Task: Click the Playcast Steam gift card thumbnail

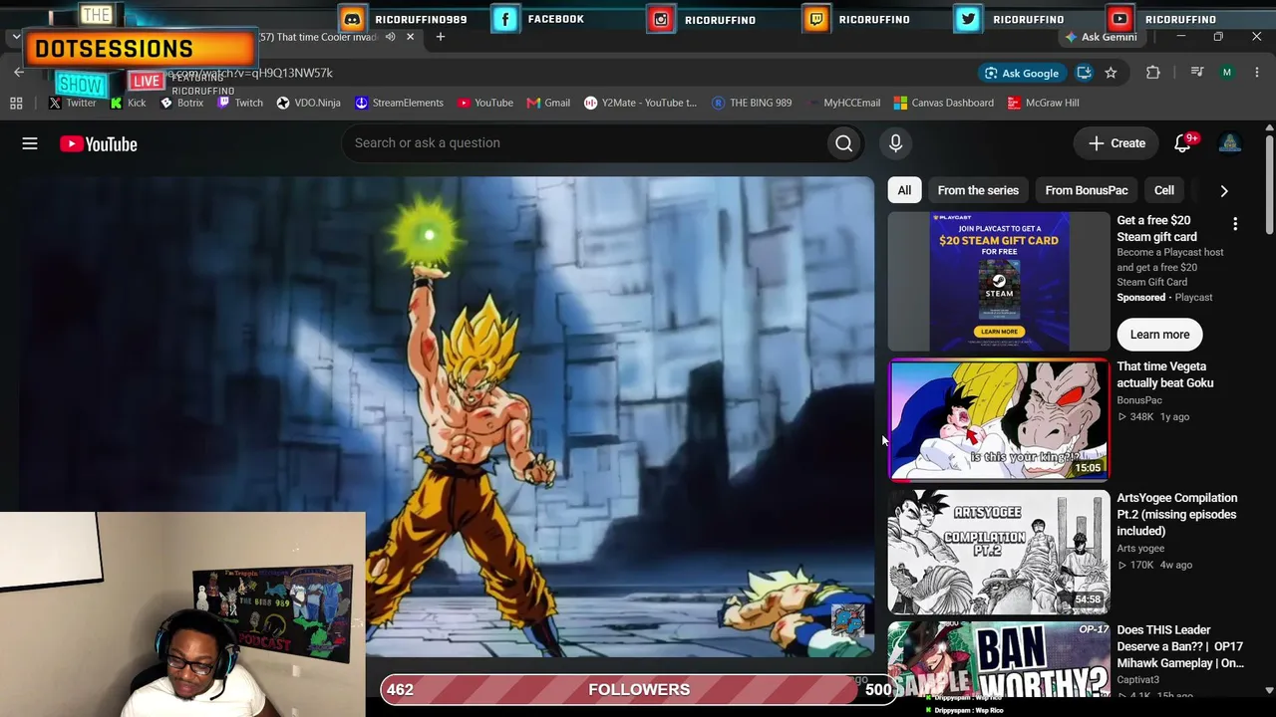Action: [x=999, y=281]
